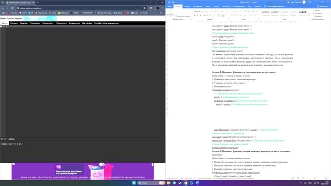Toggle bold formatting in Word
This screenshot has width=331, height=186.
pos(194,16)
